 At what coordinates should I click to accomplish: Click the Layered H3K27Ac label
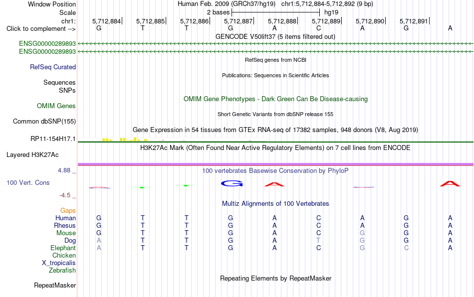tap(32, 155)
